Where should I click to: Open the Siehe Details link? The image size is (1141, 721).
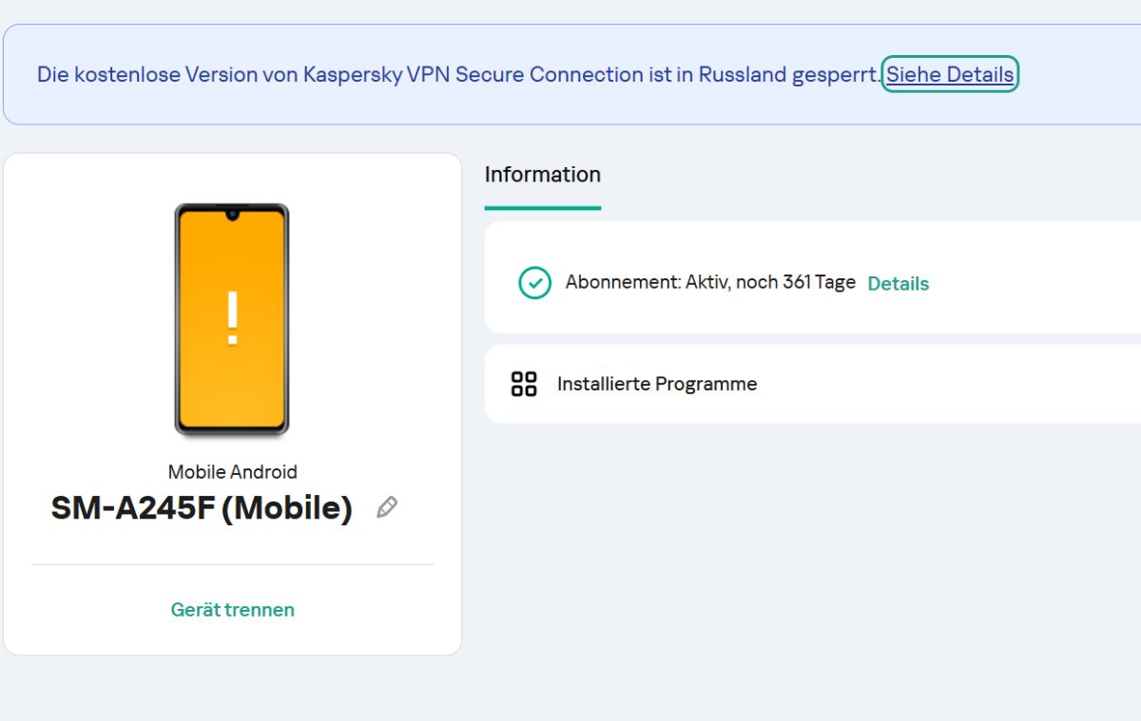coord(950,74)
